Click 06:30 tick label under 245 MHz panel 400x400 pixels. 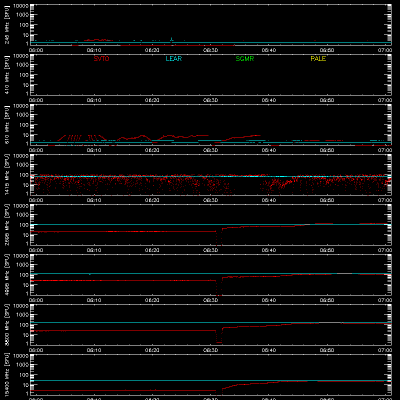pyautogui.click(x=210, y=50)
